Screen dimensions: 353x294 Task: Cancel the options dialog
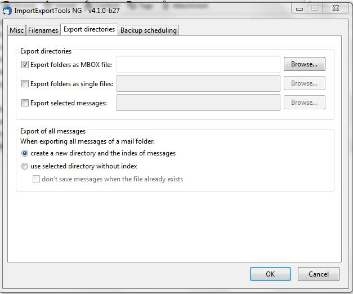pos(318,274)
